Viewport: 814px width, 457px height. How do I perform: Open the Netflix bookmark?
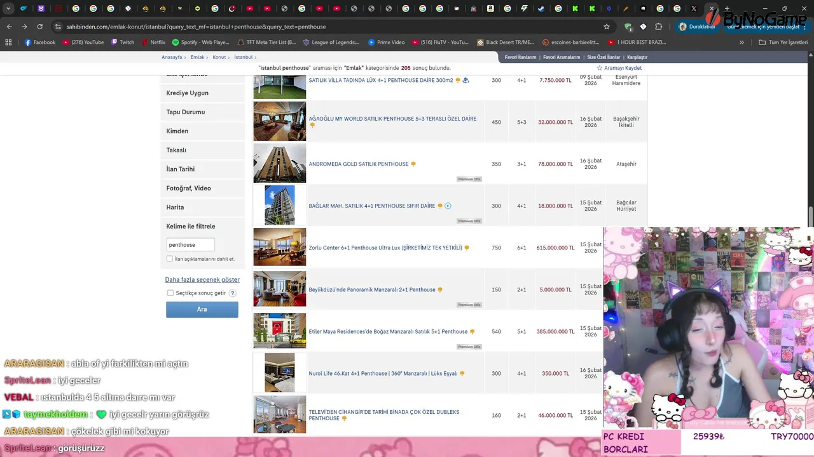click(x=153, y=43)
